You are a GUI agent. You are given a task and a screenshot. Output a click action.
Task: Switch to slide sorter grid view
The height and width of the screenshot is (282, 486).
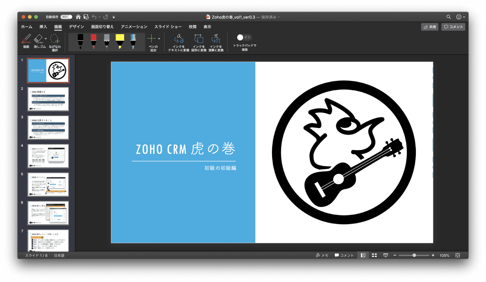(x=374, y=255)
